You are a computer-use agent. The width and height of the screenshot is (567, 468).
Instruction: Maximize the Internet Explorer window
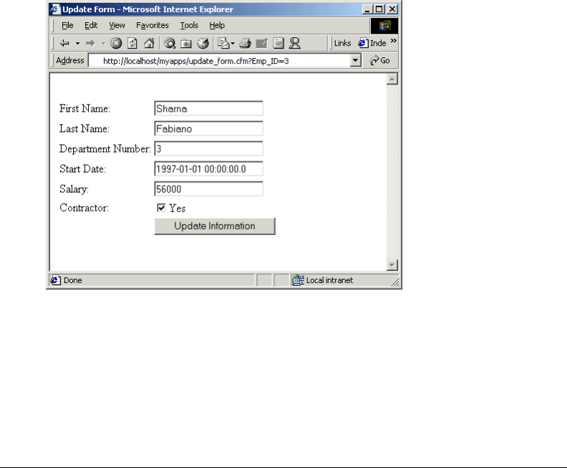[x=379, y=9]
